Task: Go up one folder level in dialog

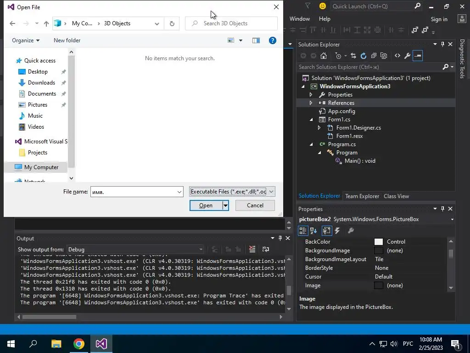Action: pyautogui.click(x=46, y=23)
